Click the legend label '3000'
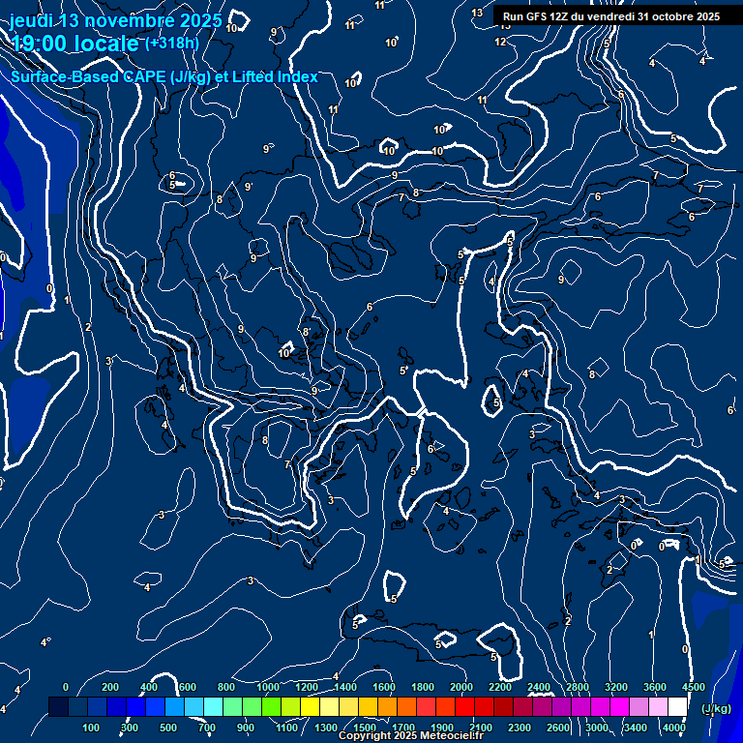743x743 pixels. click(597, 728)
